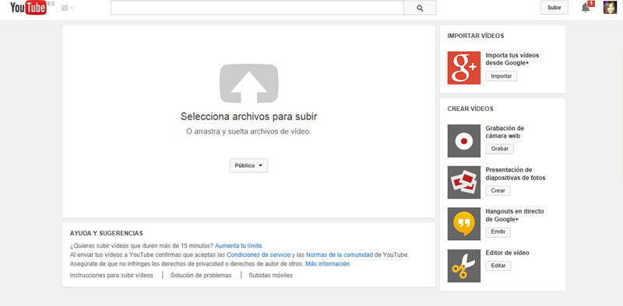623x306 pixels.
Task: Open 'Solución de problemas' link
Action: [201, 276]
